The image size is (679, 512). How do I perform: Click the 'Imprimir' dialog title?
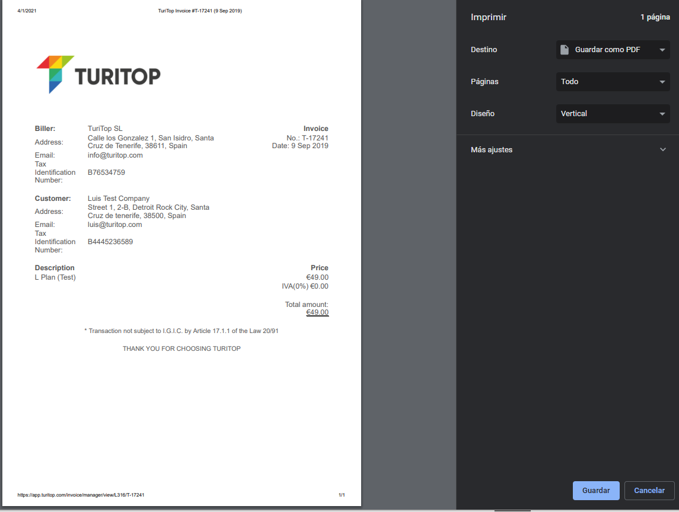489,17
